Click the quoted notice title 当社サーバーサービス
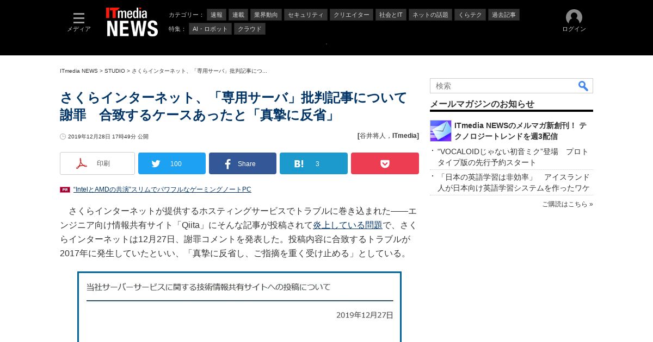The height and width of the screenshot is (342, 653). click(208, 287)
